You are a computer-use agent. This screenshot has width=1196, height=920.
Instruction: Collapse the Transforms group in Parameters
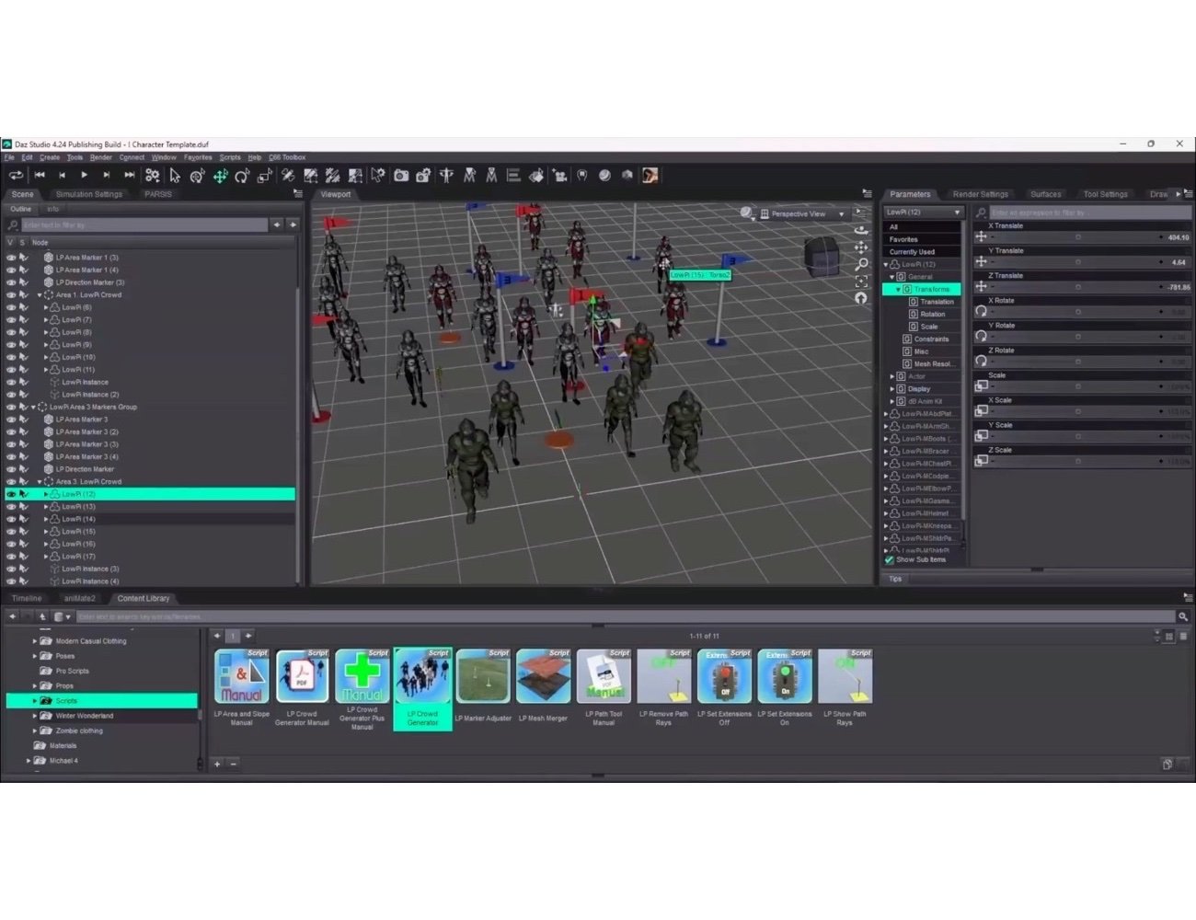point(898,289)
